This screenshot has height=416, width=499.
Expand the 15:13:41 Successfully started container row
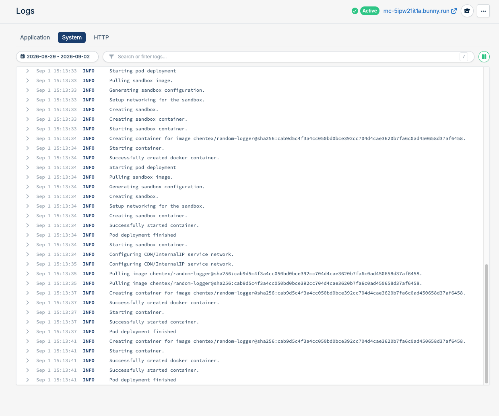(27, 370)
